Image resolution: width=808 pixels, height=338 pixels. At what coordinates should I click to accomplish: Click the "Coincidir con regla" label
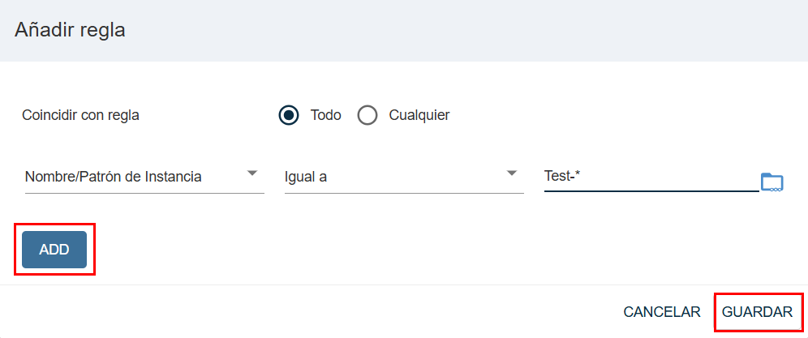[x=80, y=115]
